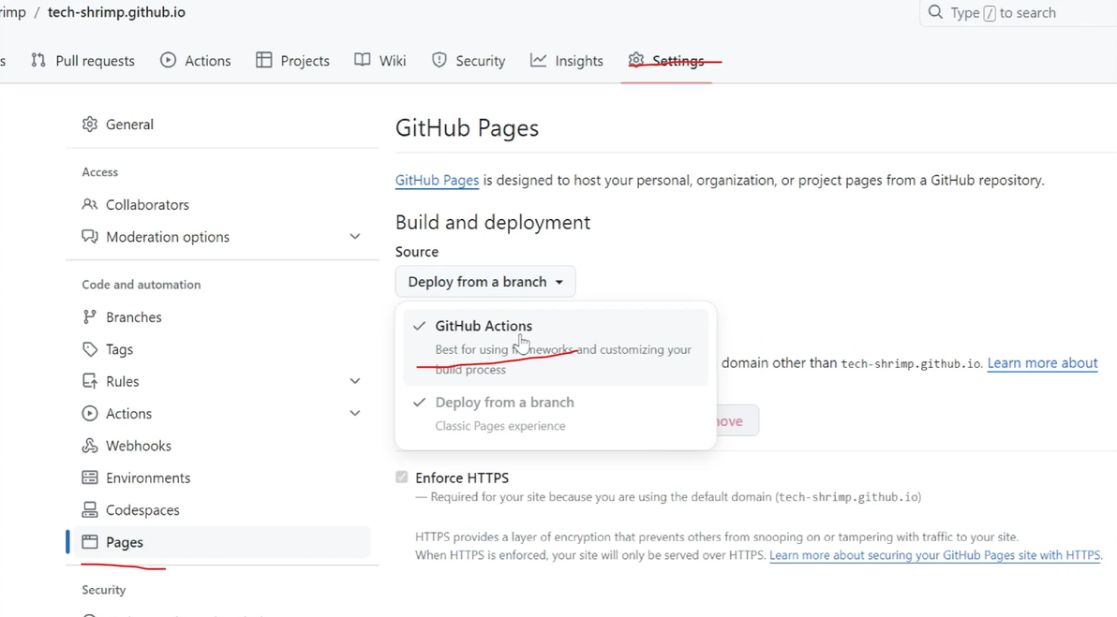The width and height of the screenshot is (1117, 617).
Task: Open the Projects tab
Action: coord(292,61)
